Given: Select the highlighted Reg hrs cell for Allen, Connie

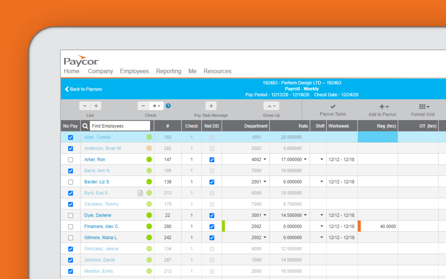Looking at the screenshot, I should 378,137.
